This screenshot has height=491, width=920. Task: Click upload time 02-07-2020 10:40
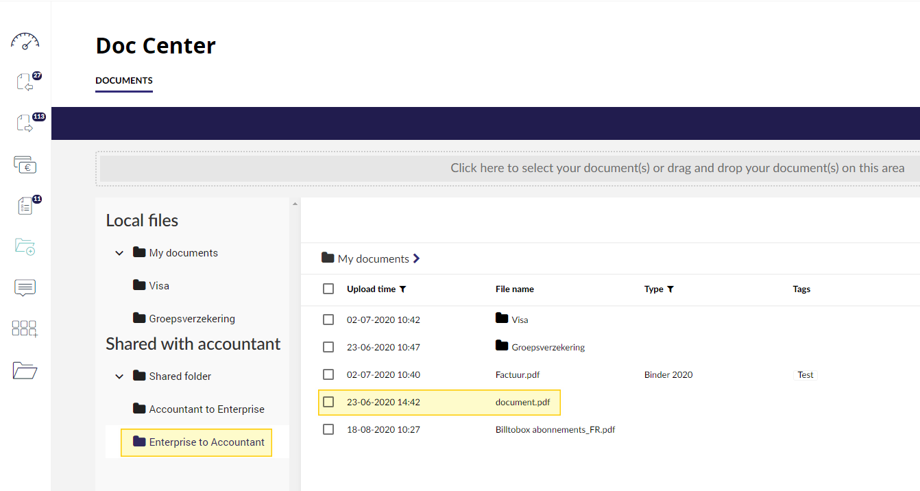(x=383, y=374)
